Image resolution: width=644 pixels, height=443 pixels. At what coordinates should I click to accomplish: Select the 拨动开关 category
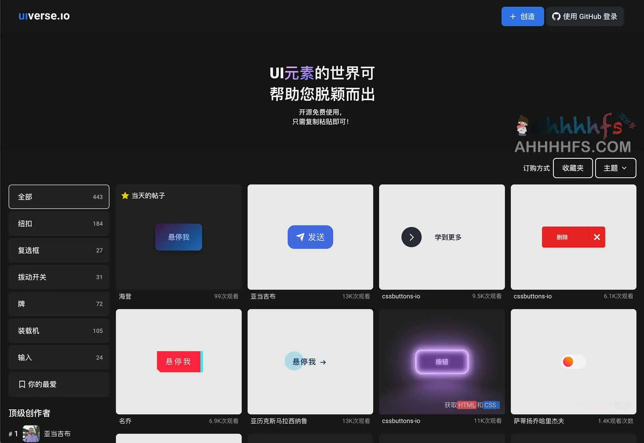[x=59, y=277]
